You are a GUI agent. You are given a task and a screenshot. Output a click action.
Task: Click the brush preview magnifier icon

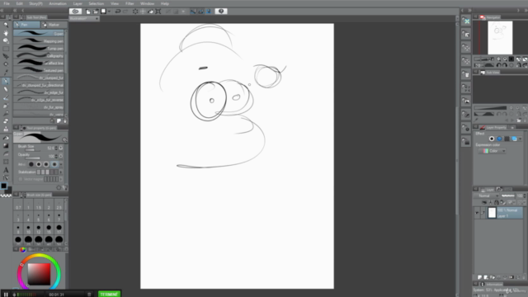pos(64,139)
